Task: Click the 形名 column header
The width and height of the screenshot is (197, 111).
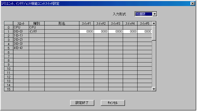Action: (x=62, y=24)
